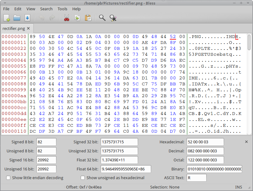Enable Show little endian decoding
Image resolution: width=253 pixels, height=191 pixels.
[x=8, y=178]
